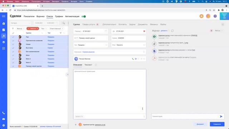229x129 pixels.
Task: Click the purple help question icon
Action: (x=215, y=16)
